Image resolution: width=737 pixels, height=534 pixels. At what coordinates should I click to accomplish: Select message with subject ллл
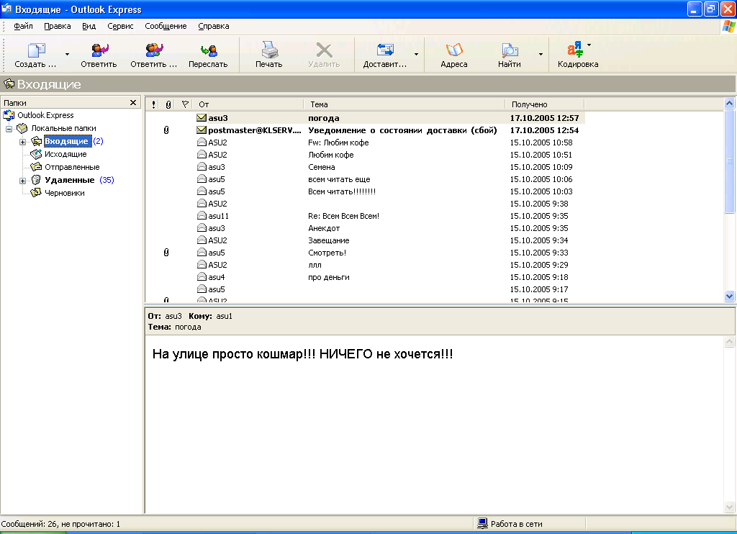pyautogui.click(x=365, y=265)
